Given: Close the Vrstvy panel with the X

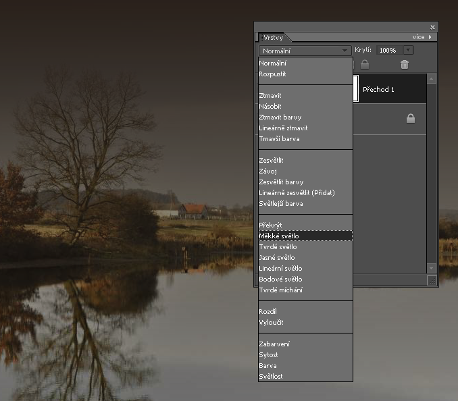Looking at the screenshot, I should (432, 27).
